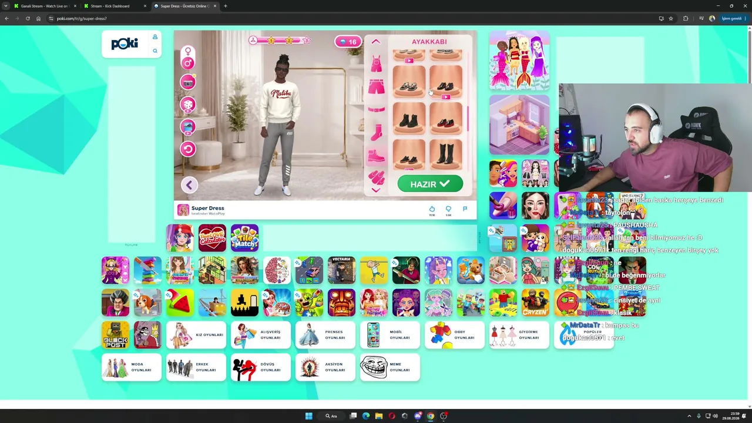Viewport: 752px width, 423px height.
Task: Switch to the Ganali Stream browser tab
Action: point(45,6)
